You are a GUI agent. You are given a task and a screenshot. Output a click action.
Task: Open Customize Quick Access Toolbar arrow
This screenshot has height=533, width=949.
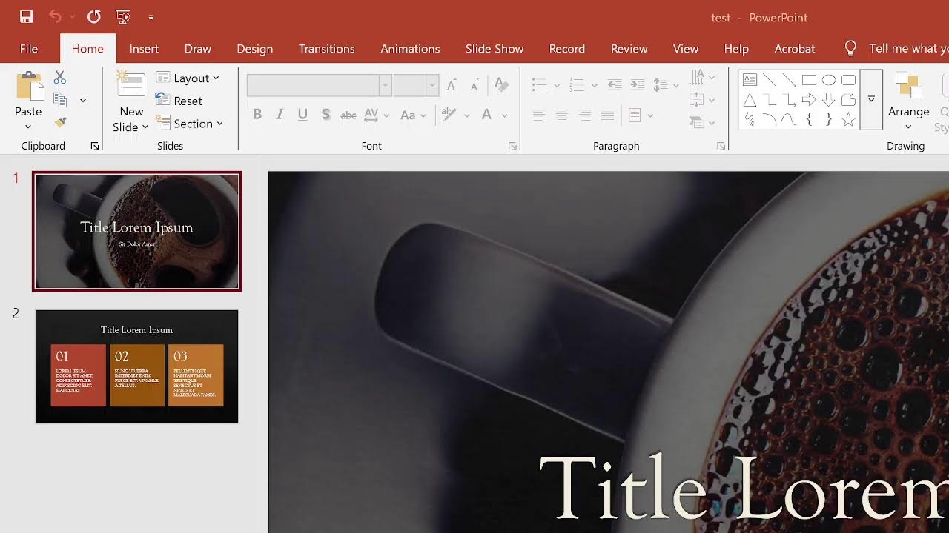pos(151,17)
